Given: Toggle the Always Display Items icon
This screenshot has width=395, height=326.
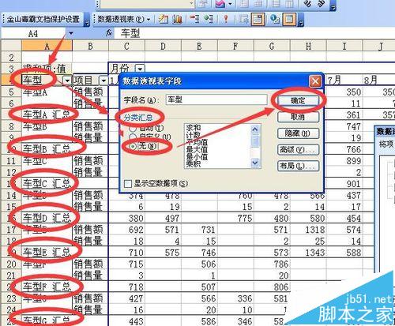Looking at the screenshot, I should (x=258, y=20).
